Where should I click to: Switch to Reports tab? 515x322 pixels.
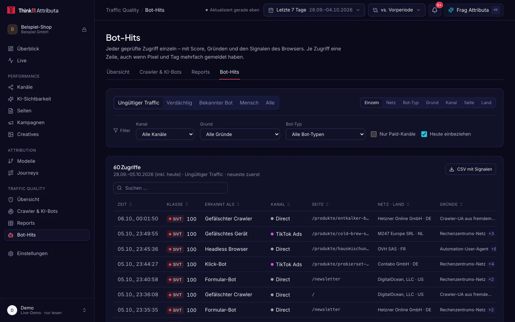tap(201, 72)
